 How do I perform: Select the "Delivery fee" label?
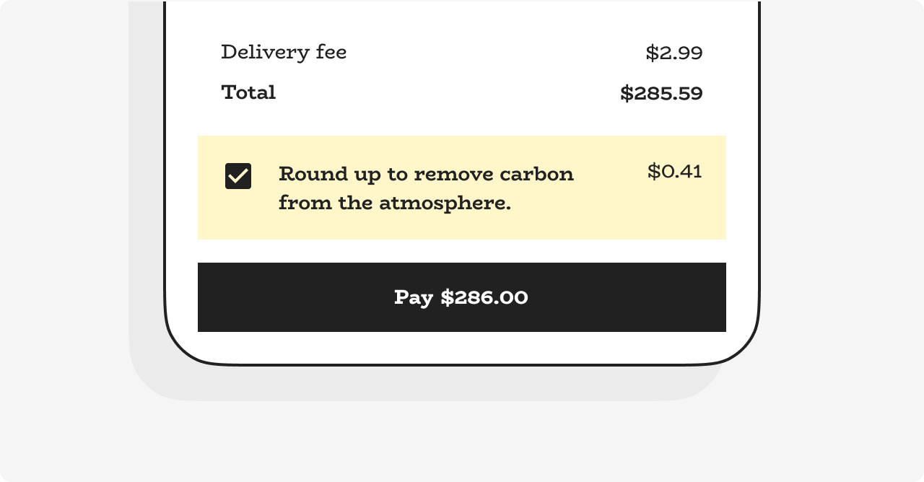(284, 52)
